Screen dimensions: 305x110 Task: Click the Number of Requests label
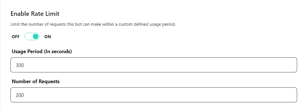36,81
